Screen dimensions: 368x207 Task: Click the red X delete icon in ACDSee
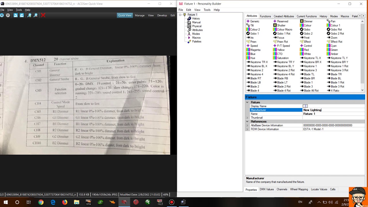tap(43, 15)
